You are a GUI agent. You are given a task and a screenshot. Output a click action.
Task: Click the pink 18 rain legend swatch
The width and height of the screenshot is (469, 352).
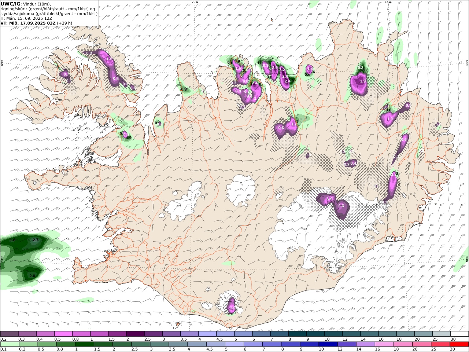pyautogui.click(x=403, y=344)
